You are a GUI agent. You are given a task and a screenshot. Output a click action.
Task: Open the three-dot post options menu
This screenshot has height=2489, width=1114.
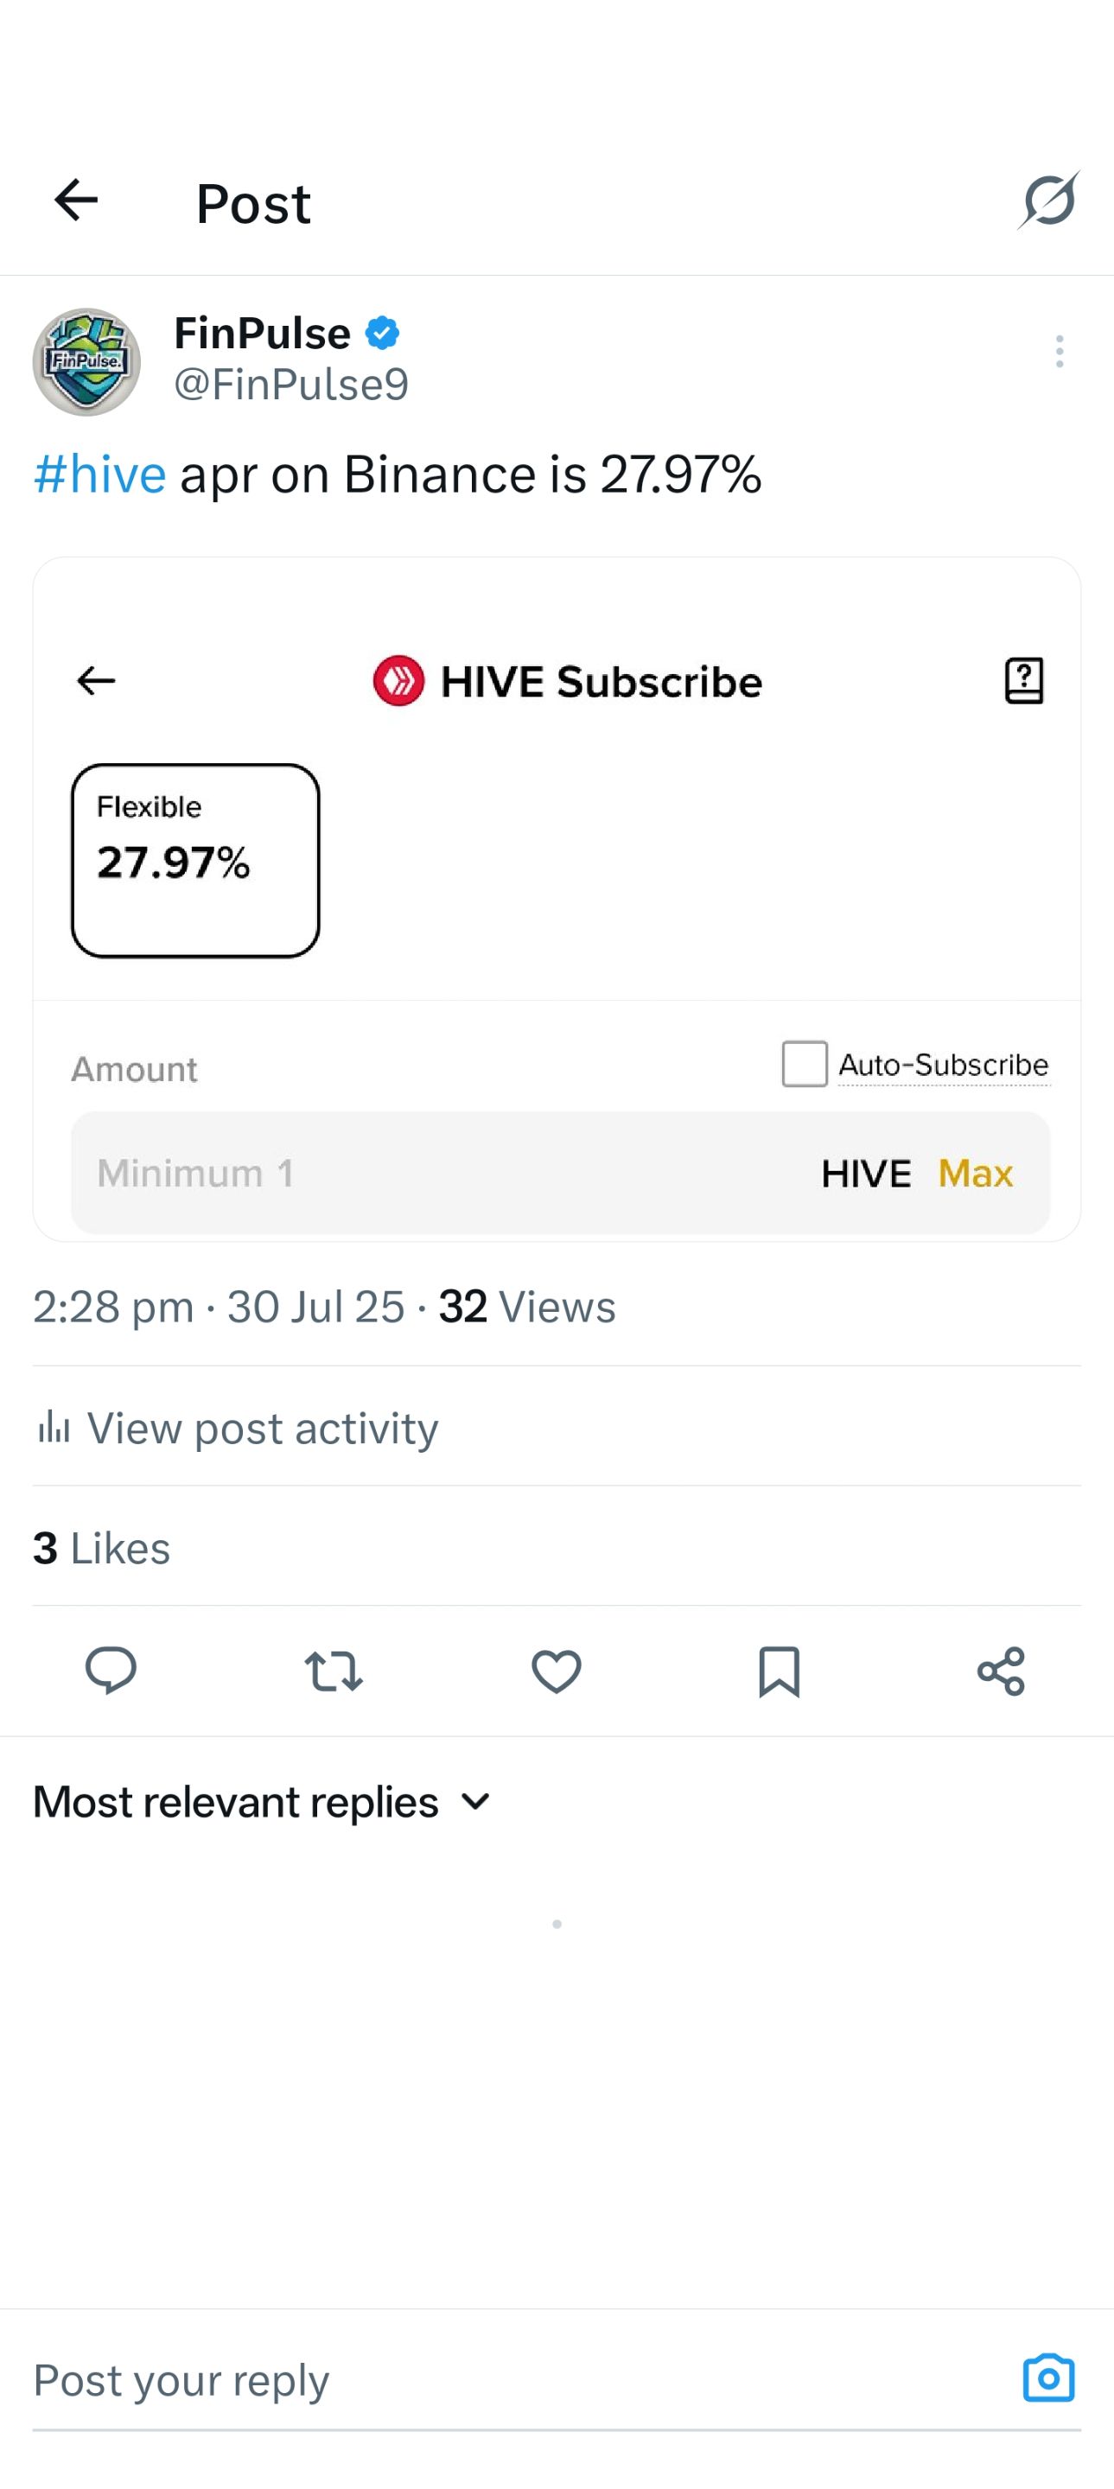point(1059,352)
